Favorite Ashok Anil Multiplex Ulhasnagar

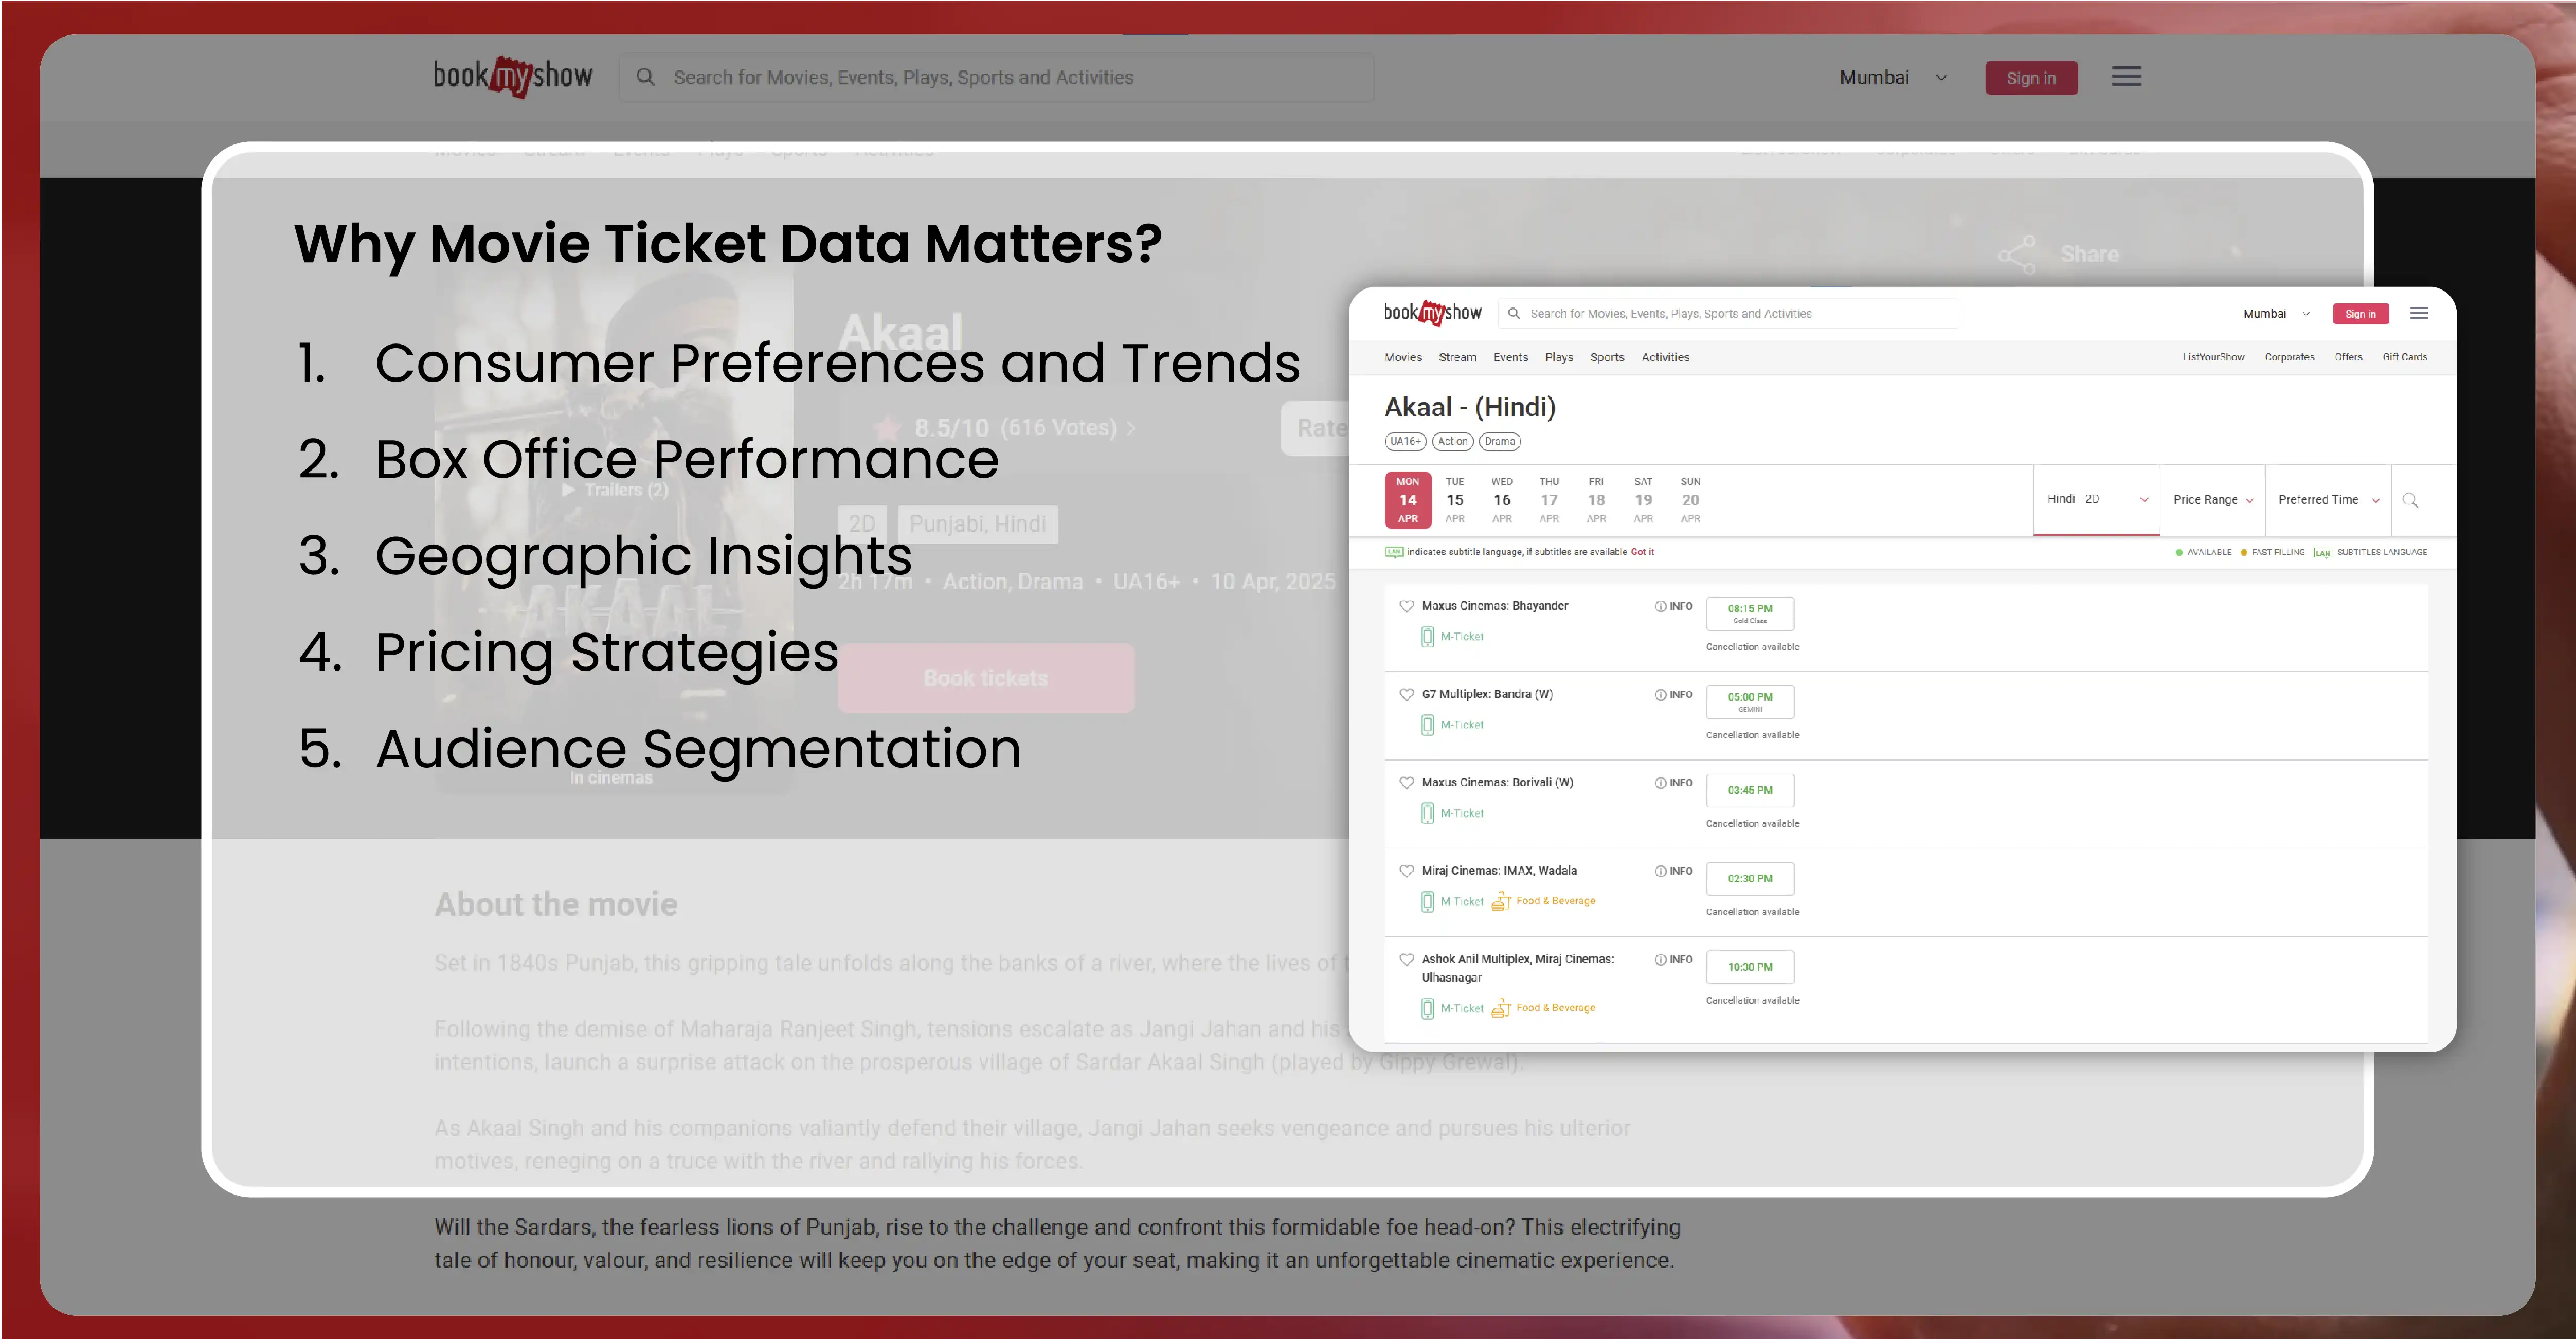click(1407, 959)
